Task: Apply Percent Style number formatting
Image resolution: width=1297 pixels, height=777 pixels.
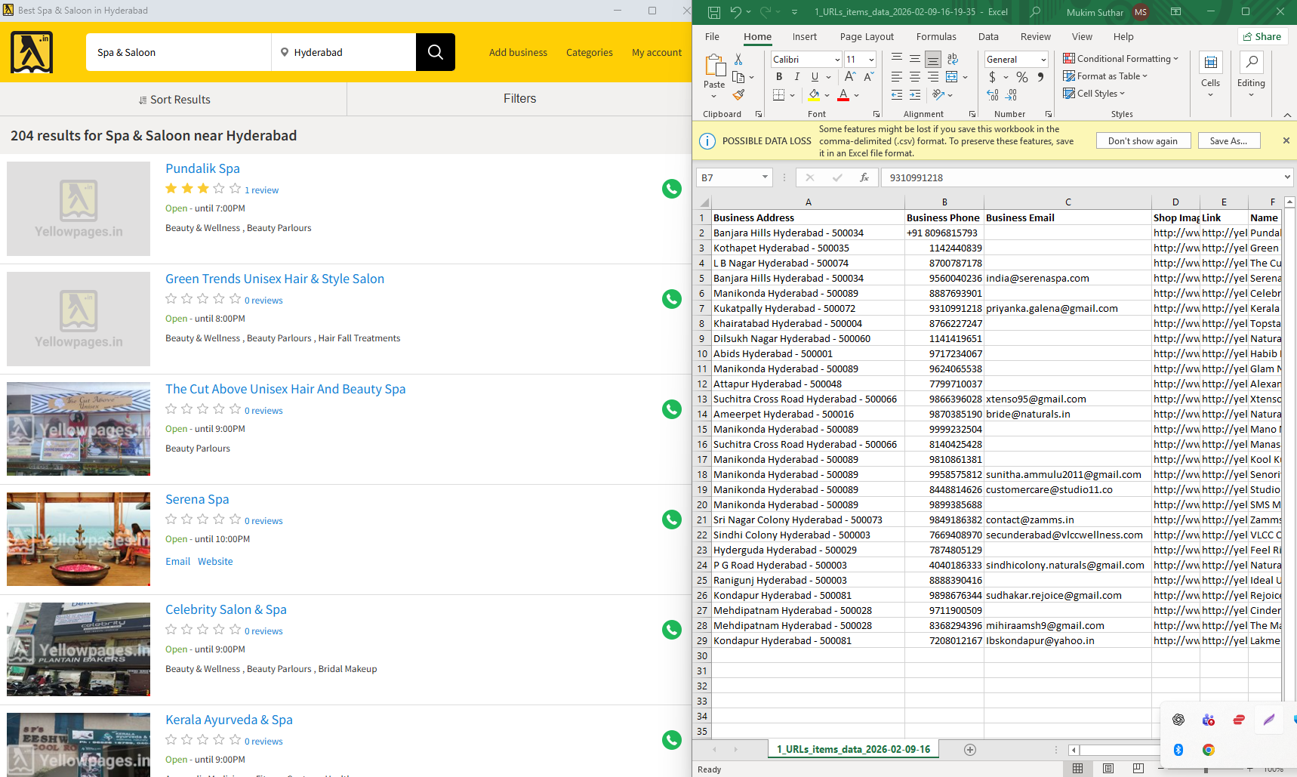Action: point(1021,77)
